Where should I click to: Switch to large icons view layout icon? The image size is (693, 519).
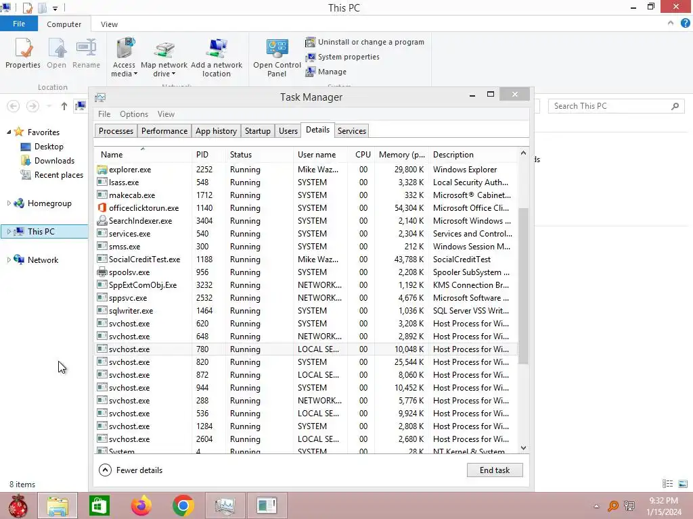(x=683, y=484)
